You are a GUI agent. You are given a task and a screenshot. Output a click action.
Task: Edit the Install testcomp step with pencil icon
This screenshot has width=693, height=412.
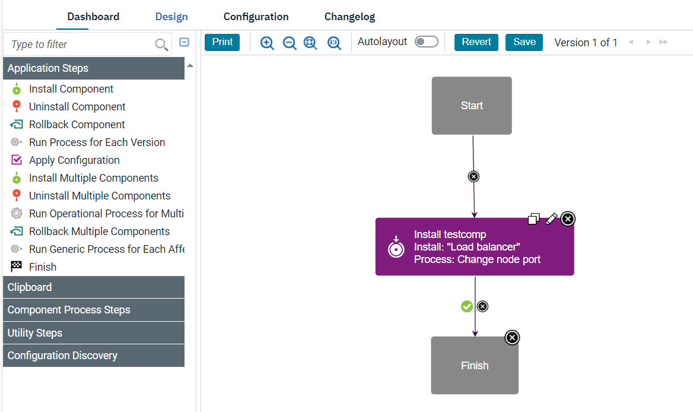[x=551, y=218]
